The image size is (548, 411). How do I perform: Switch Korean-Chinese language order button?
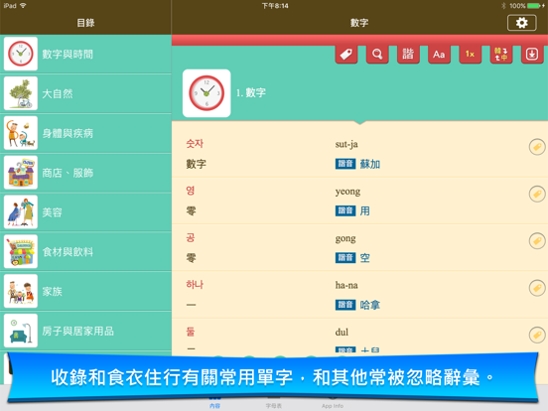point(501,55)
